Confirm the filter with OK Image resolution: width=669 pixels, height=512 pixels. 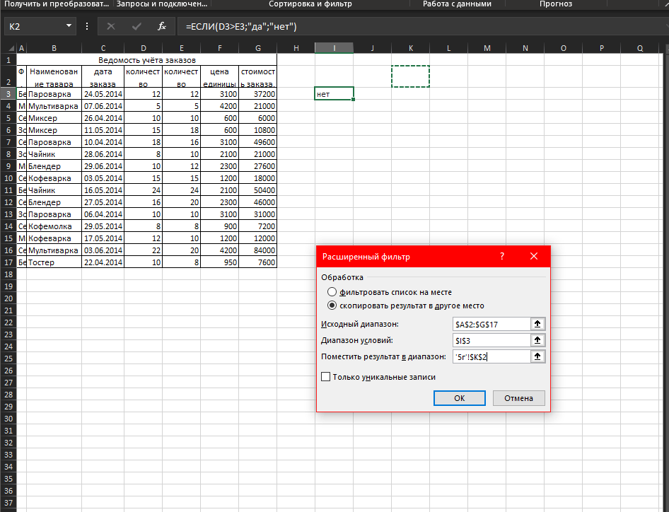pyautogui.click(x=460, y=398)
